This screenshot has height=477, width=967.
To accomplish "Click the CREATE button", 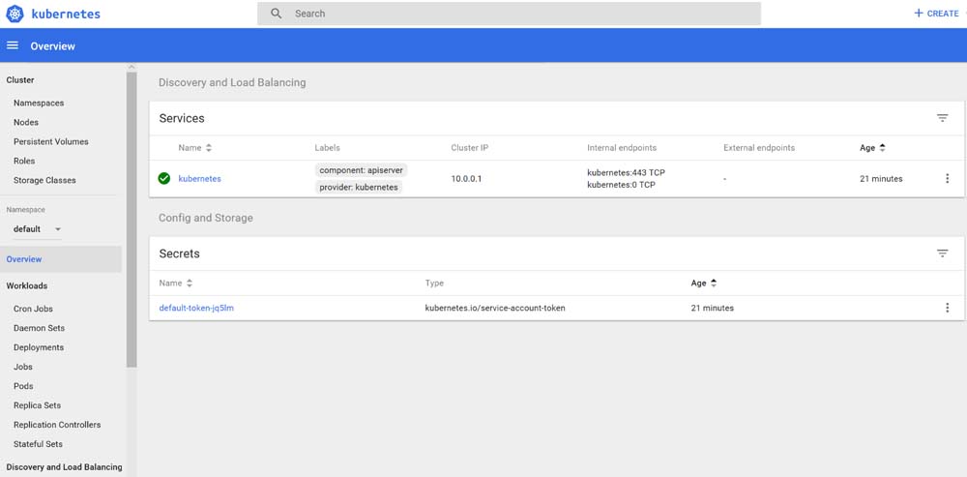I will pyautogui.click(x=935, y=14).
